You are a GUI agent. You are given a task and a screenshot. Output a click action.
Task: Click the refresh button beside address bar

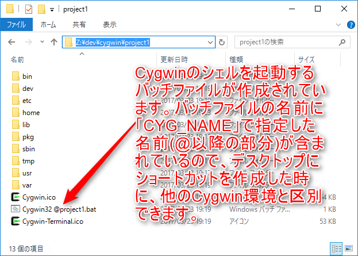pos(222,42)
